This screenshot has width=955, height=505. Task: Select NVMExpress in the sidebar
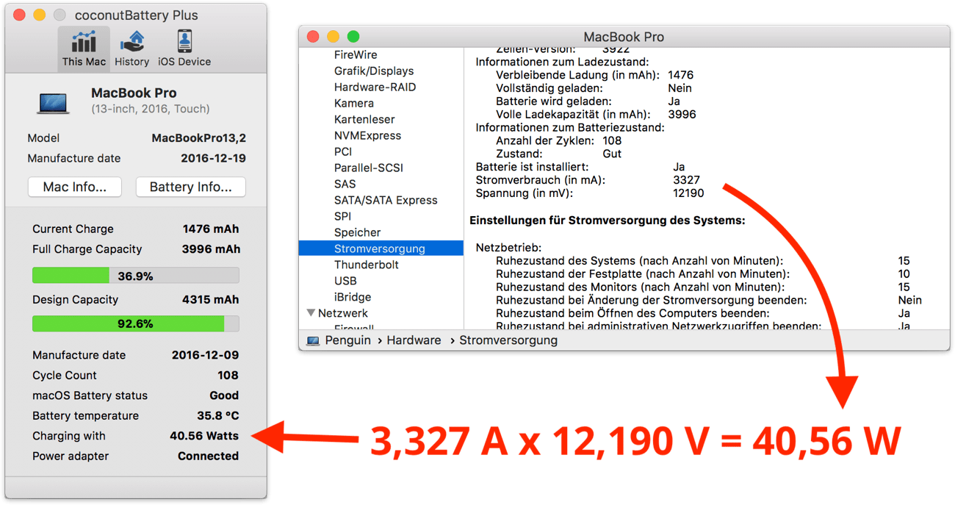click(367, 136)
